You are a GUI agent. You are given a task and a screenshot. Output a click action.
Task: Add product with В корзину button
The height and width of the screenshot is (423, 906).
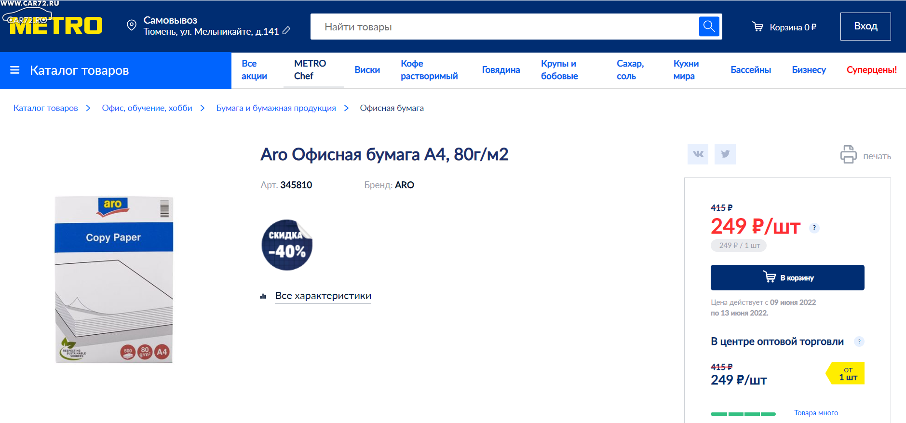787,277
